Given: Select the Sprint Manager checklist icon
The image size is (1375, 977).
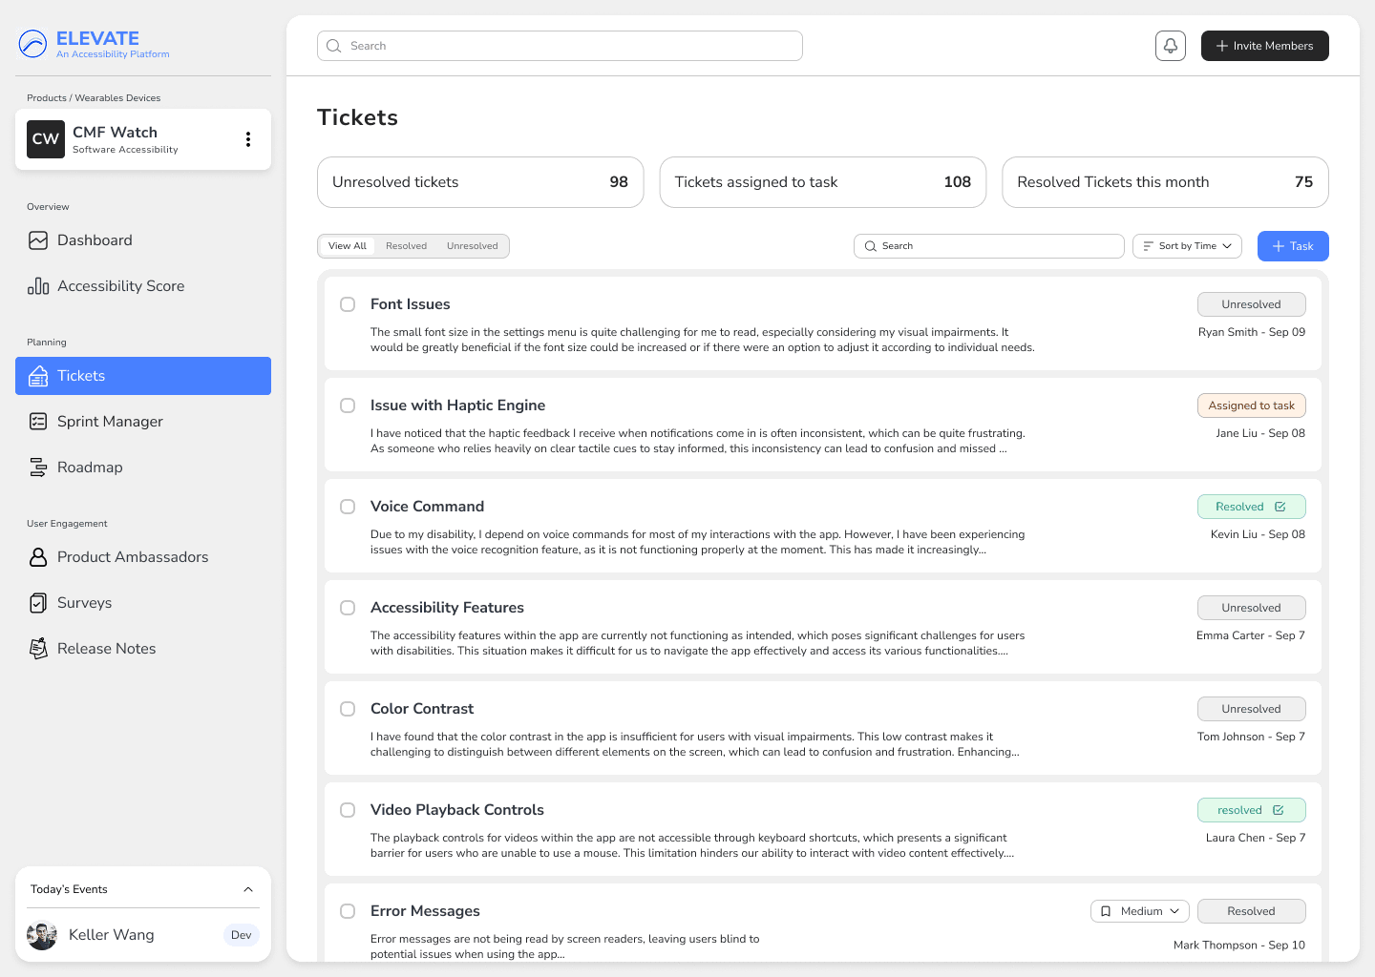Looking at the screenshot, I should (x=38, y=422).
